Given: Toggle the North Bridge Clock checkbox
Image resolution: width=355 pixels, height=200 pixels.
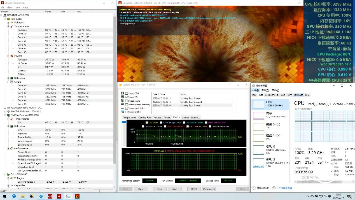Looking at the screenshot, I should pyautogui.click(x=161, y=123).
